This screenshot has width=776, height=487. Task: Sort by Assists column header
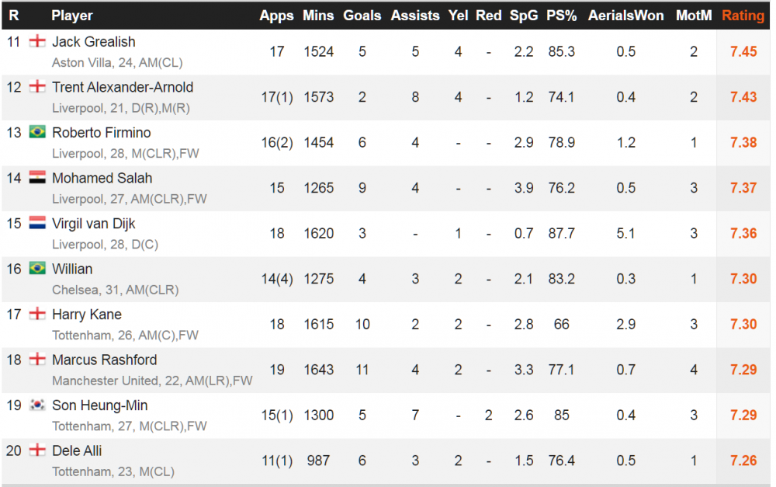(x=415, y=16)
